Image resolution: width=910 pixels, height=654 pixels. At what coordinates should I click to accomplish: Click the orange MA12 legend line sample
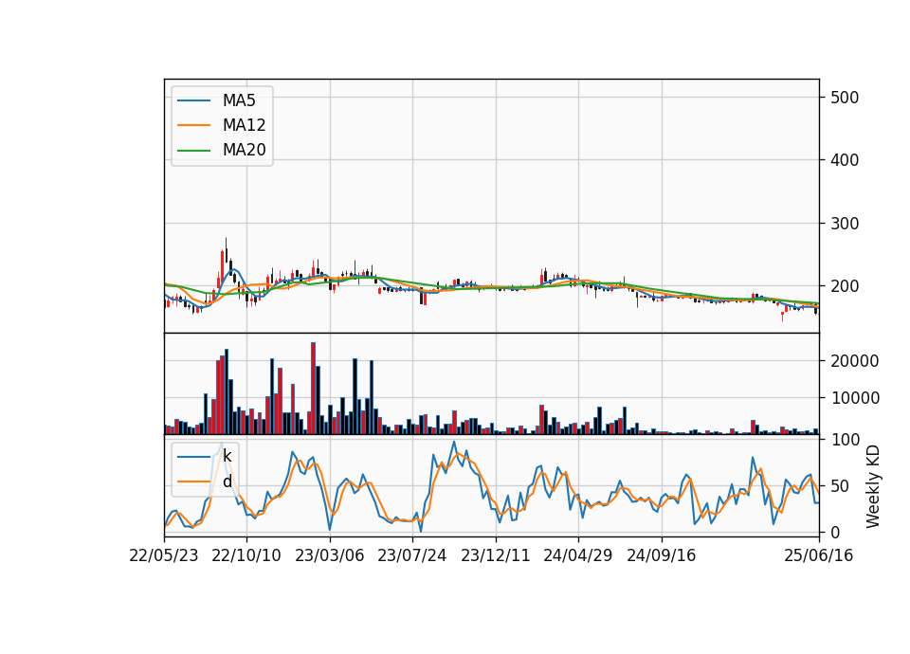click(193, 125)
